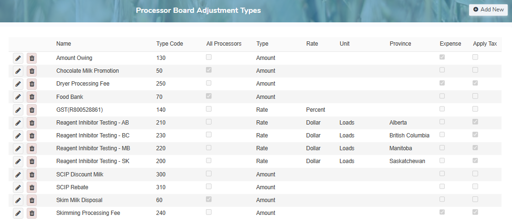This screenshot has width=512, height=223.
Task: Toggle All Processors for Chocolate Milk Promotion
Action: click(209, 70)
